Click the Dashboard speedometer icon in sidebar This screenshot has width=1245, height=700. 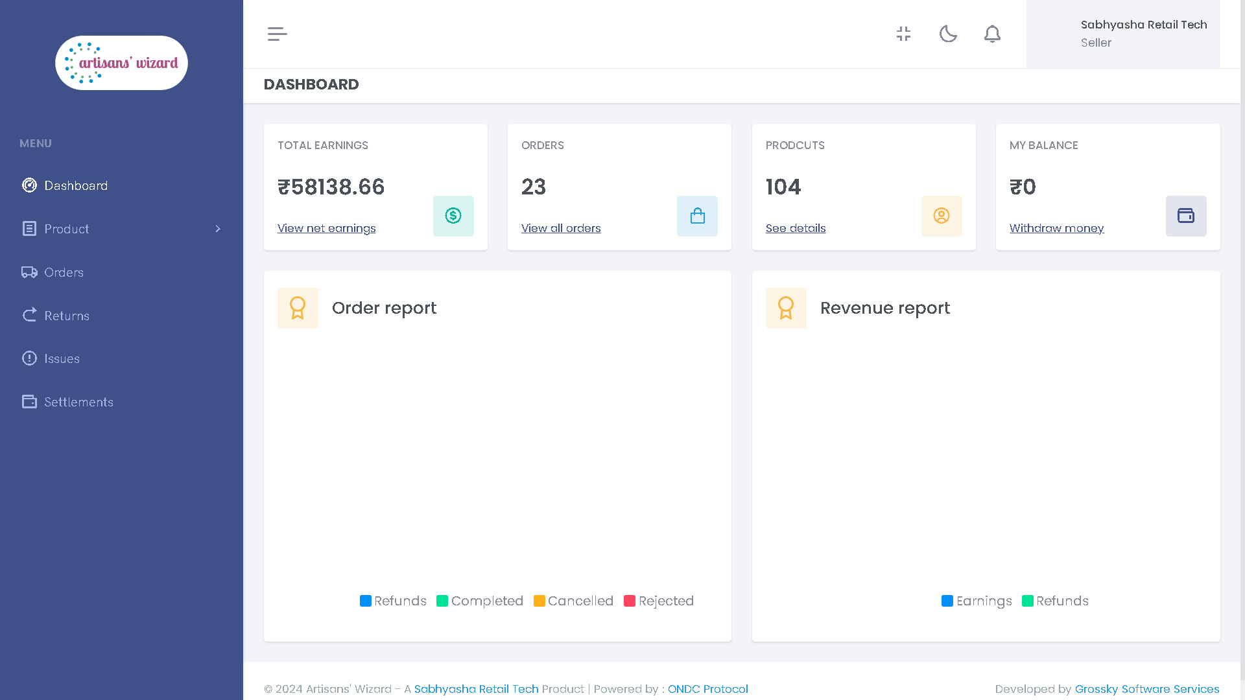tap(29, 185)
